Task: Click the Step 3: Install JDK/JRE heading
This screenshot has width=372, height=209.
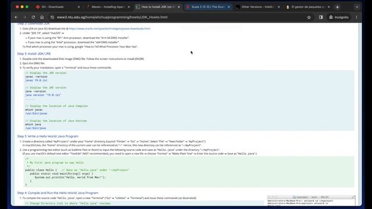Action: pyautogui.click(x=34, y=54)
